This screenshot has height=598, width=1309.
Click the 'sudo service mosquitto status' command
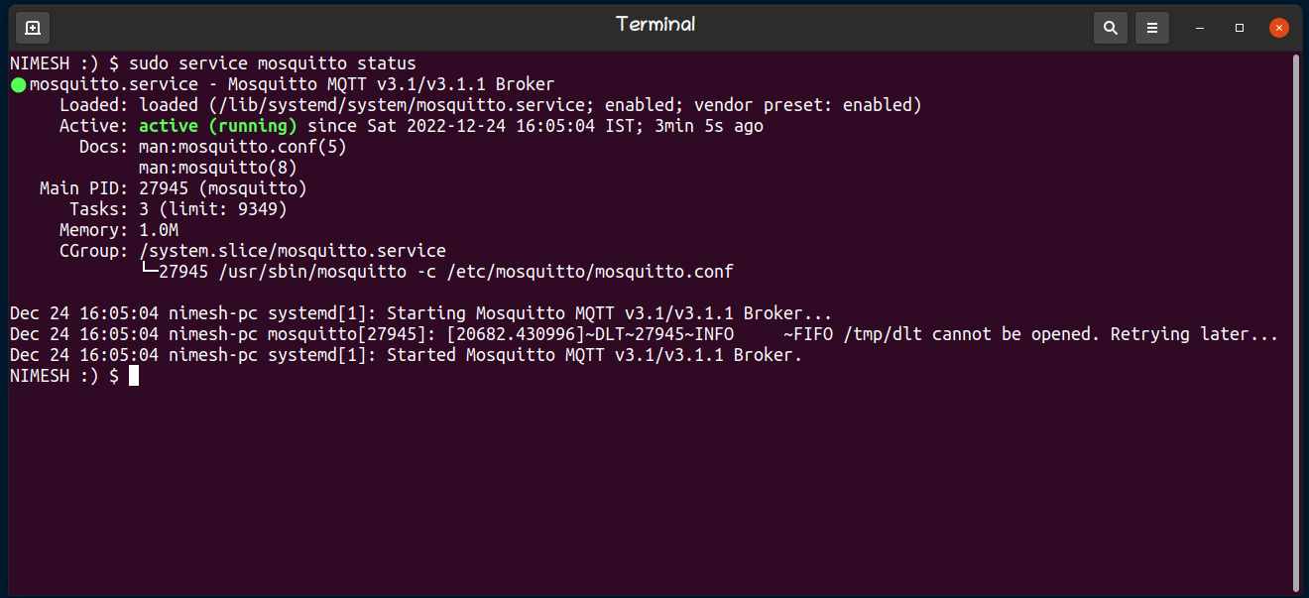(273, 63)
